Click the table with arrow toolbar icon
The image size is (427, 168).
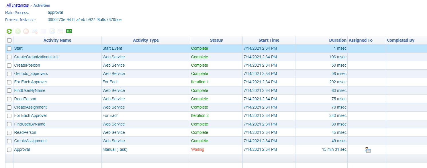pyautogui.click(x=60, y=31)
